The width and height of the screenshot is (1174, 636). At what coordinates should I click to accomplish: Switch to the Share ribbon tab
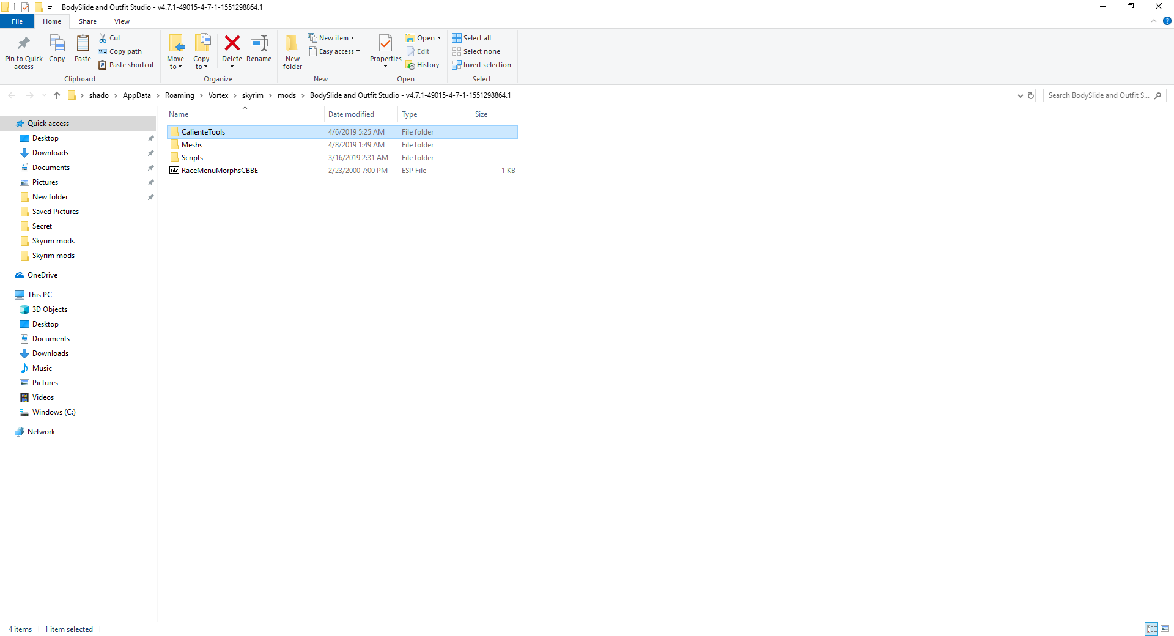[87, 21]
